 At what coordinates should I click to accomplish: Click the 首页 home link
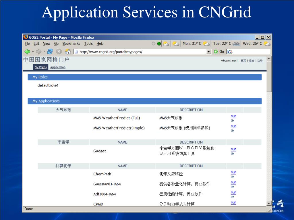click(243, 61)
